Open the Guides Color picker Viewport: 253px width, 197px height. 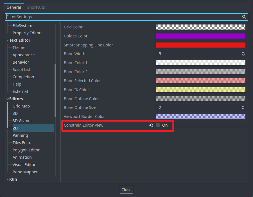pos(200,36)
